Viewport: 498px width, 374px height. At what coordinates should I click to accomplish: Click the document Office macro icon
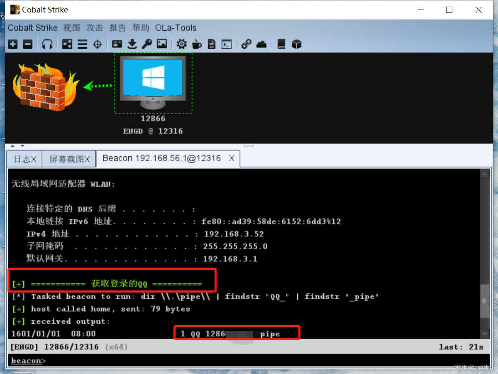pos(212,44)
